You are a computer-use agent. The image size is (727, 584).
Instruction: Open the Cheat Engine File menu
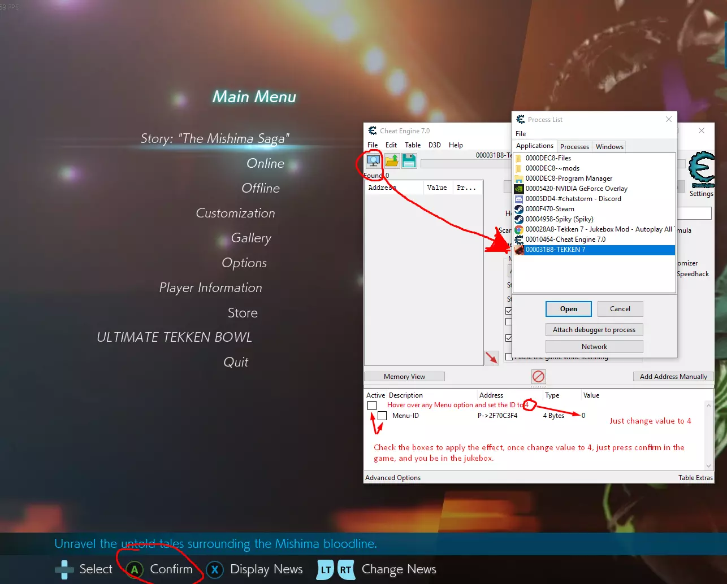tap(373, 145)
